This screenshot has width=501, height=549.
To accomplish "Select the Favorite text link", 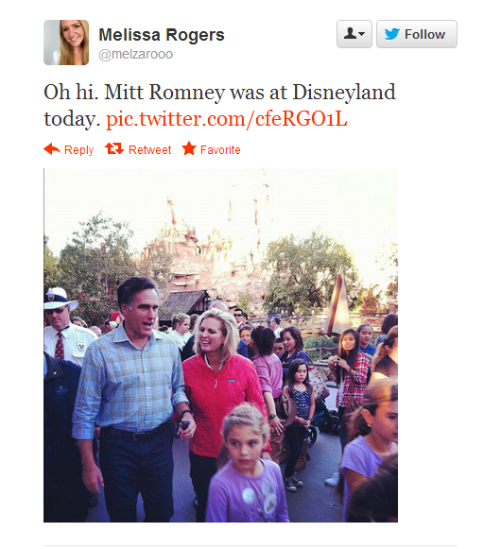I will click(x=220, y=150).
